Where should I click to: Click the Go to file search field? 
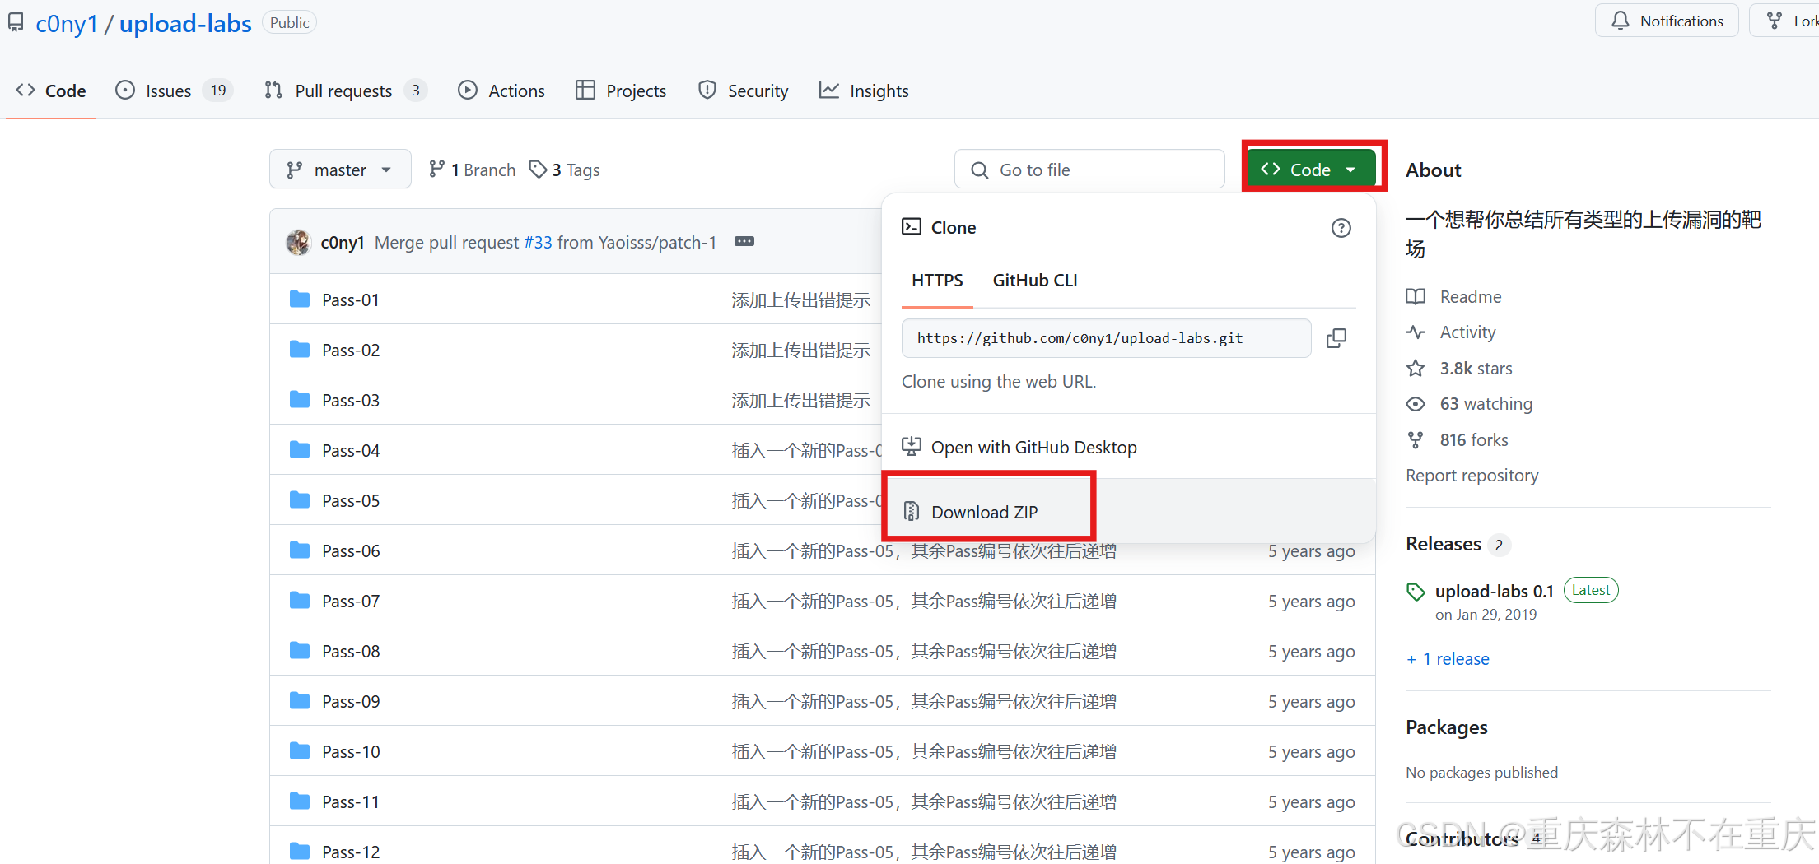tap(1089, 170)
